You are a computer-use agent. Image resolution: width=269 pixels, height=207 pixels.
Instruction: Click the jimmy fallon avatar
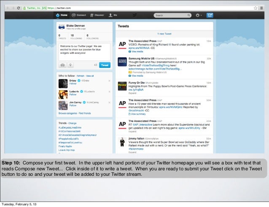click(122, 142)
